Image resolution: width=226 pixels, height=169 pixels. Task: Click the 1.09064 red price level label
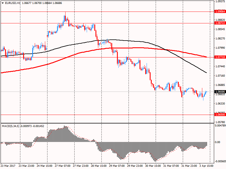point(220,12)
